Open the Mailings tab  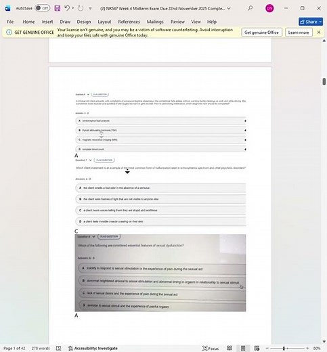pyautogui.click(x=155, y=22)
